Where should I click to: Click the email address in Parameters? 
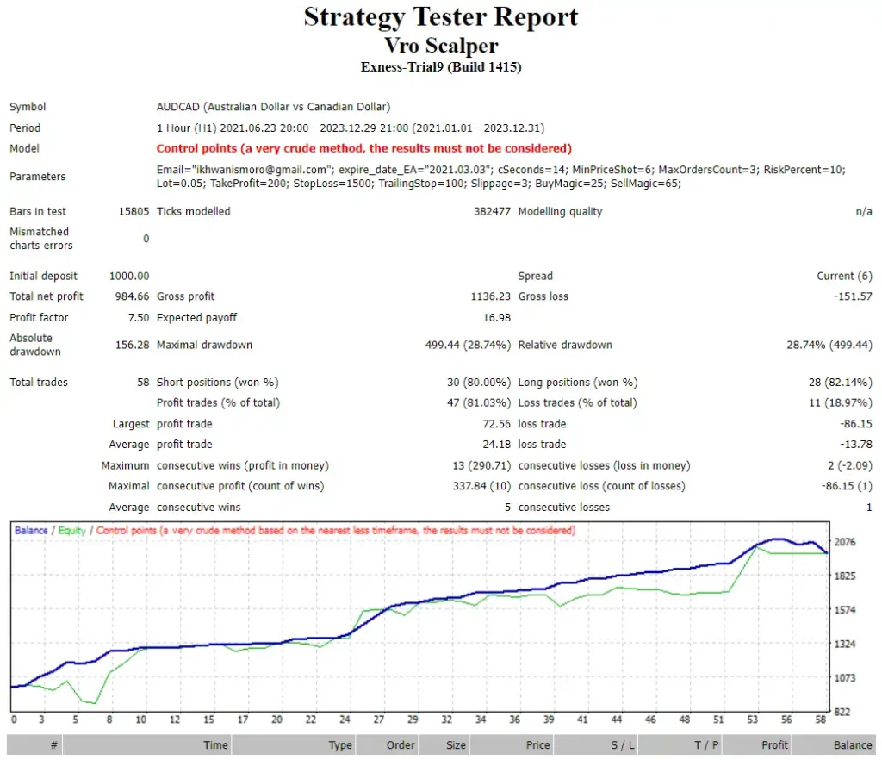242,170
